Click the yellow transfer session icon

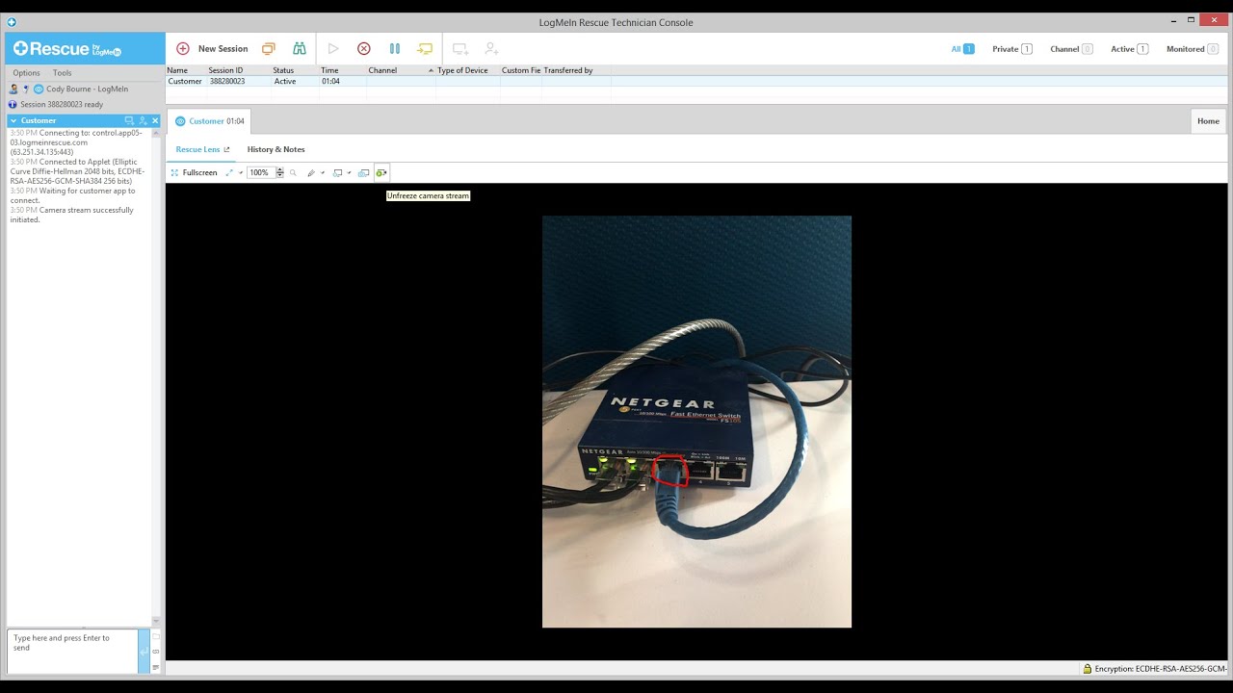(x=425, y=48)
